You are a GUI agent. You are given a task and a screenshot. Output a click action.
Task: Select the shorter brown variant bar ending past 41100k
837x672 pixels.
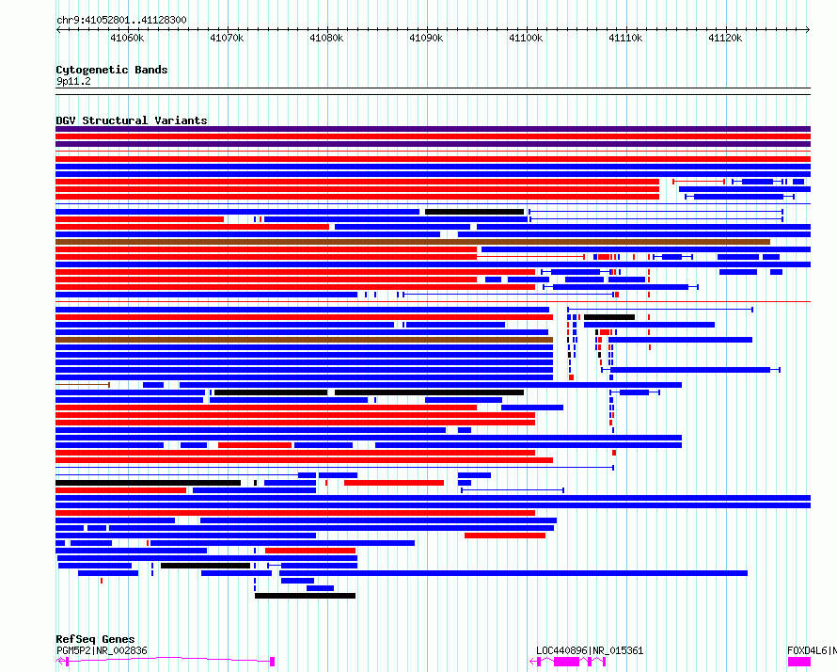tap(305, 340)
